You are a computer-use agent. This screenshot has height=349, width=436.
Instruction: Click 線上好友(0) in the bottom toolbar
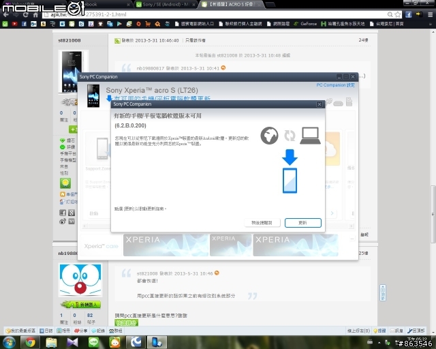click(359, 331)
